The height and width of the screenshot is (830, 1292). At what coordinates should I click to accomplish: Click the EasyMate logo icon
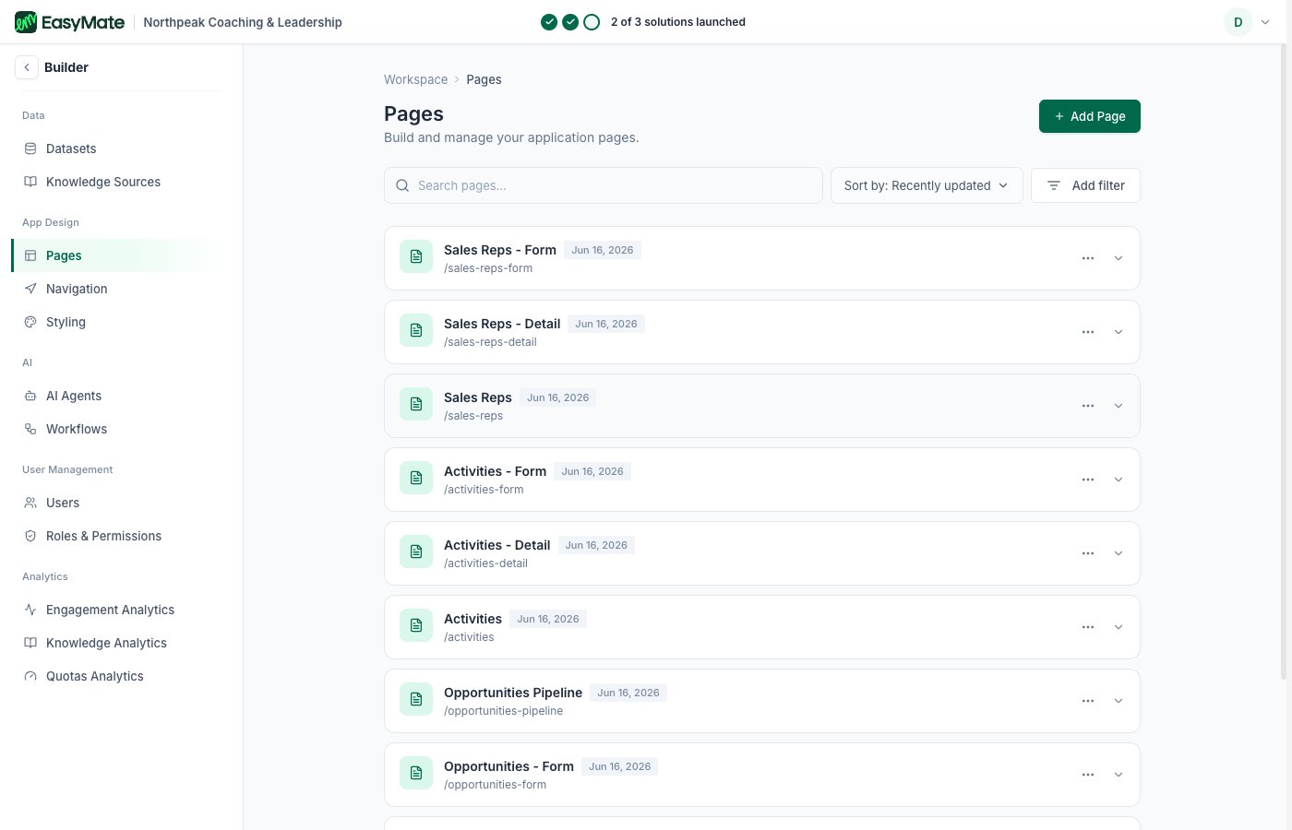click(x=26, y=22)
